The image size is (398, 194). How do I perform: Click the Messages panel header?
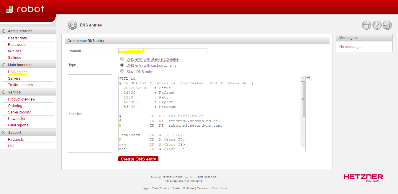tap(364, 38)
